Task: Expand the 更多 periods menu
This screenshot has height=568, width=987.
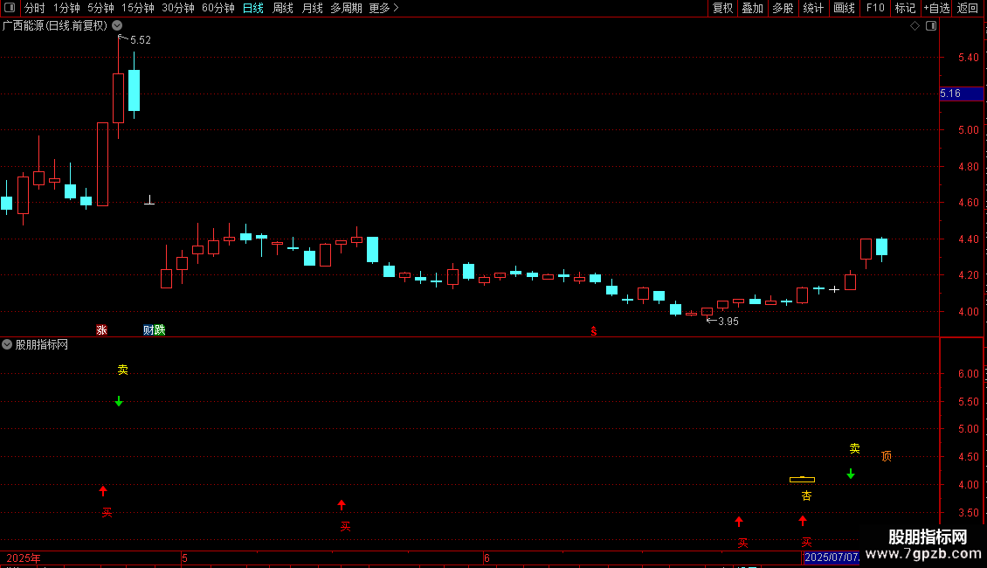Action: (383, 8)
